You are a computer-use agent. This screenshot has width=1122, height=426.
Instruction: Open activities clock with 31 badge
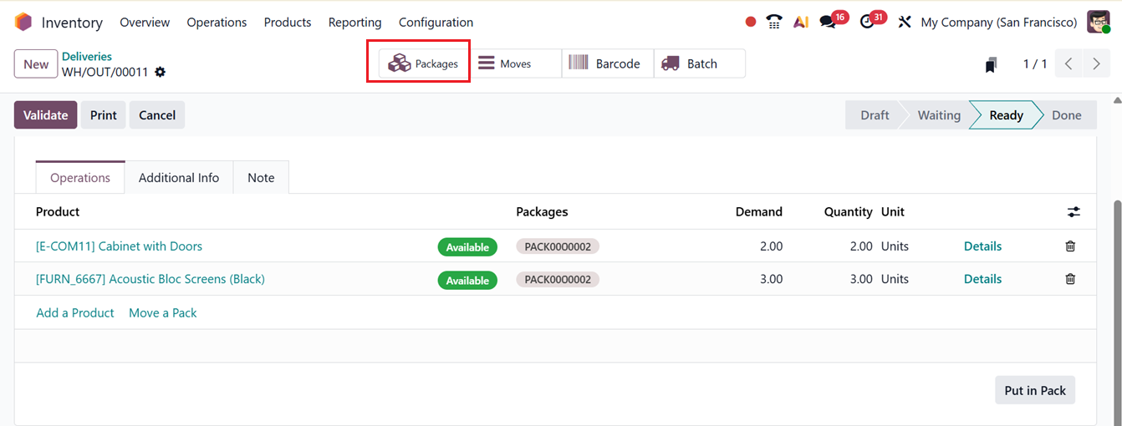click(867, 23)
